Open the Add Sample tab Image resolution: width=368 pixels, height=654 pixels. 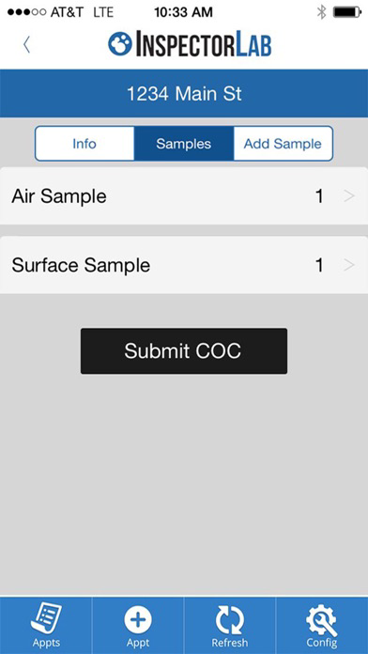283,144
